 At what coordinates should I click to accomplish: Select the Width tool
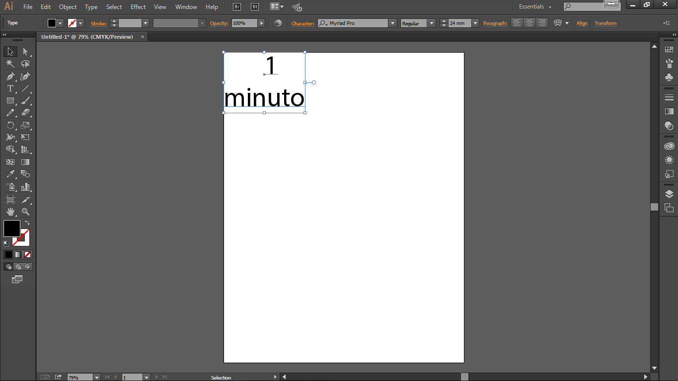(x=10, y=137)
